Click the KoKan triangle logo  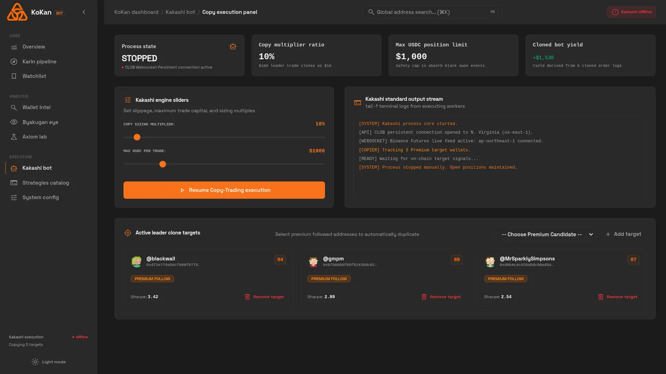click(17, 12)
